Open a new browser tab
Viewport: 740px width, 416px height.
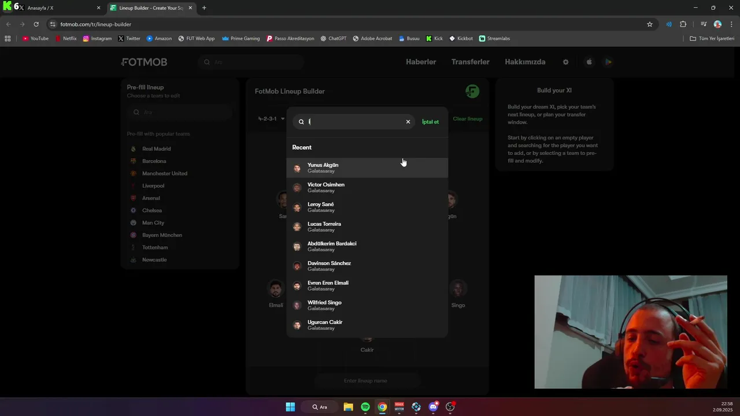204,8
